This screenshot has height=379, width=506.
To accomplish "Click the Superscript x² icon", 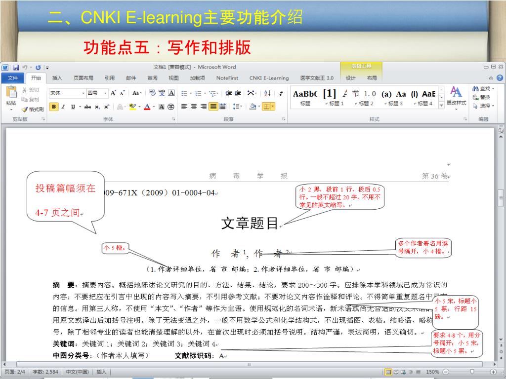I will click(107, 107).
